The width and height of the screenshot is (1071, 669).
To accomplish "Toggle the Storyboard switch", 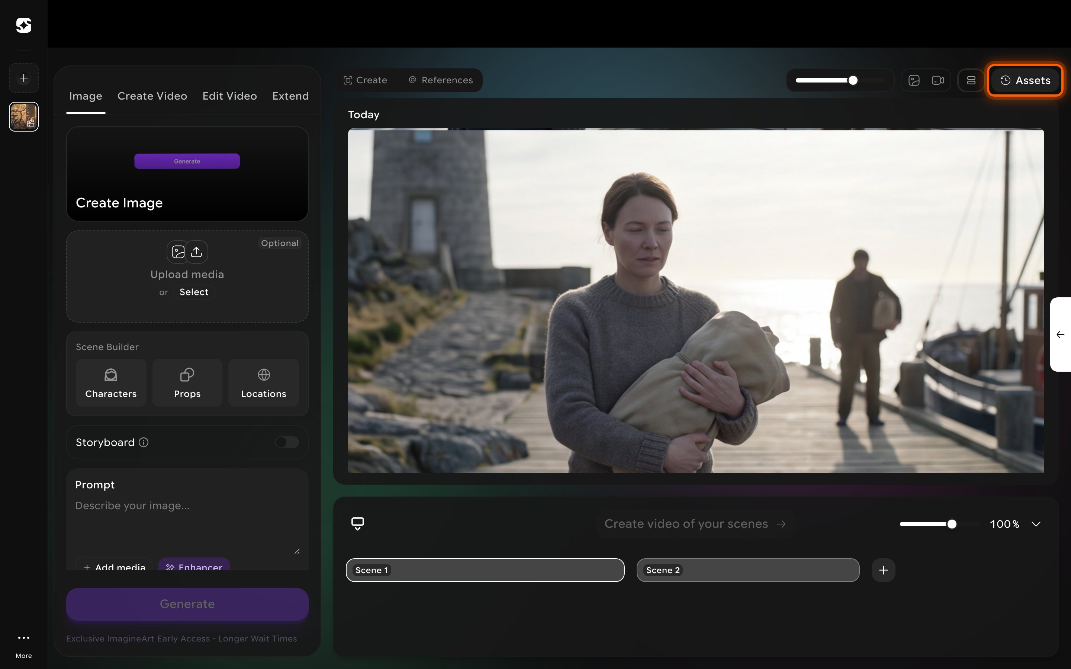I will (x=287, y=442).
